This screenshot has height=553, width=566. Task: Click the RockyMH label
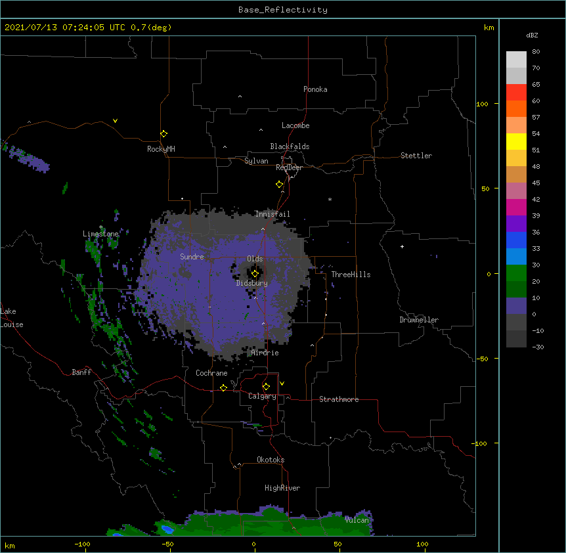(161, 149)
